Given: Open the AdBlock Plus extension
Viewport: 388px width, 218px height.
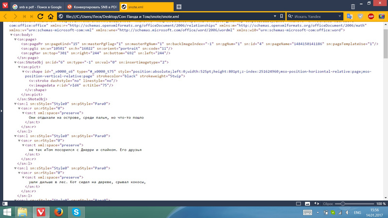Looking at the screenshot, I should click(371, 16).
